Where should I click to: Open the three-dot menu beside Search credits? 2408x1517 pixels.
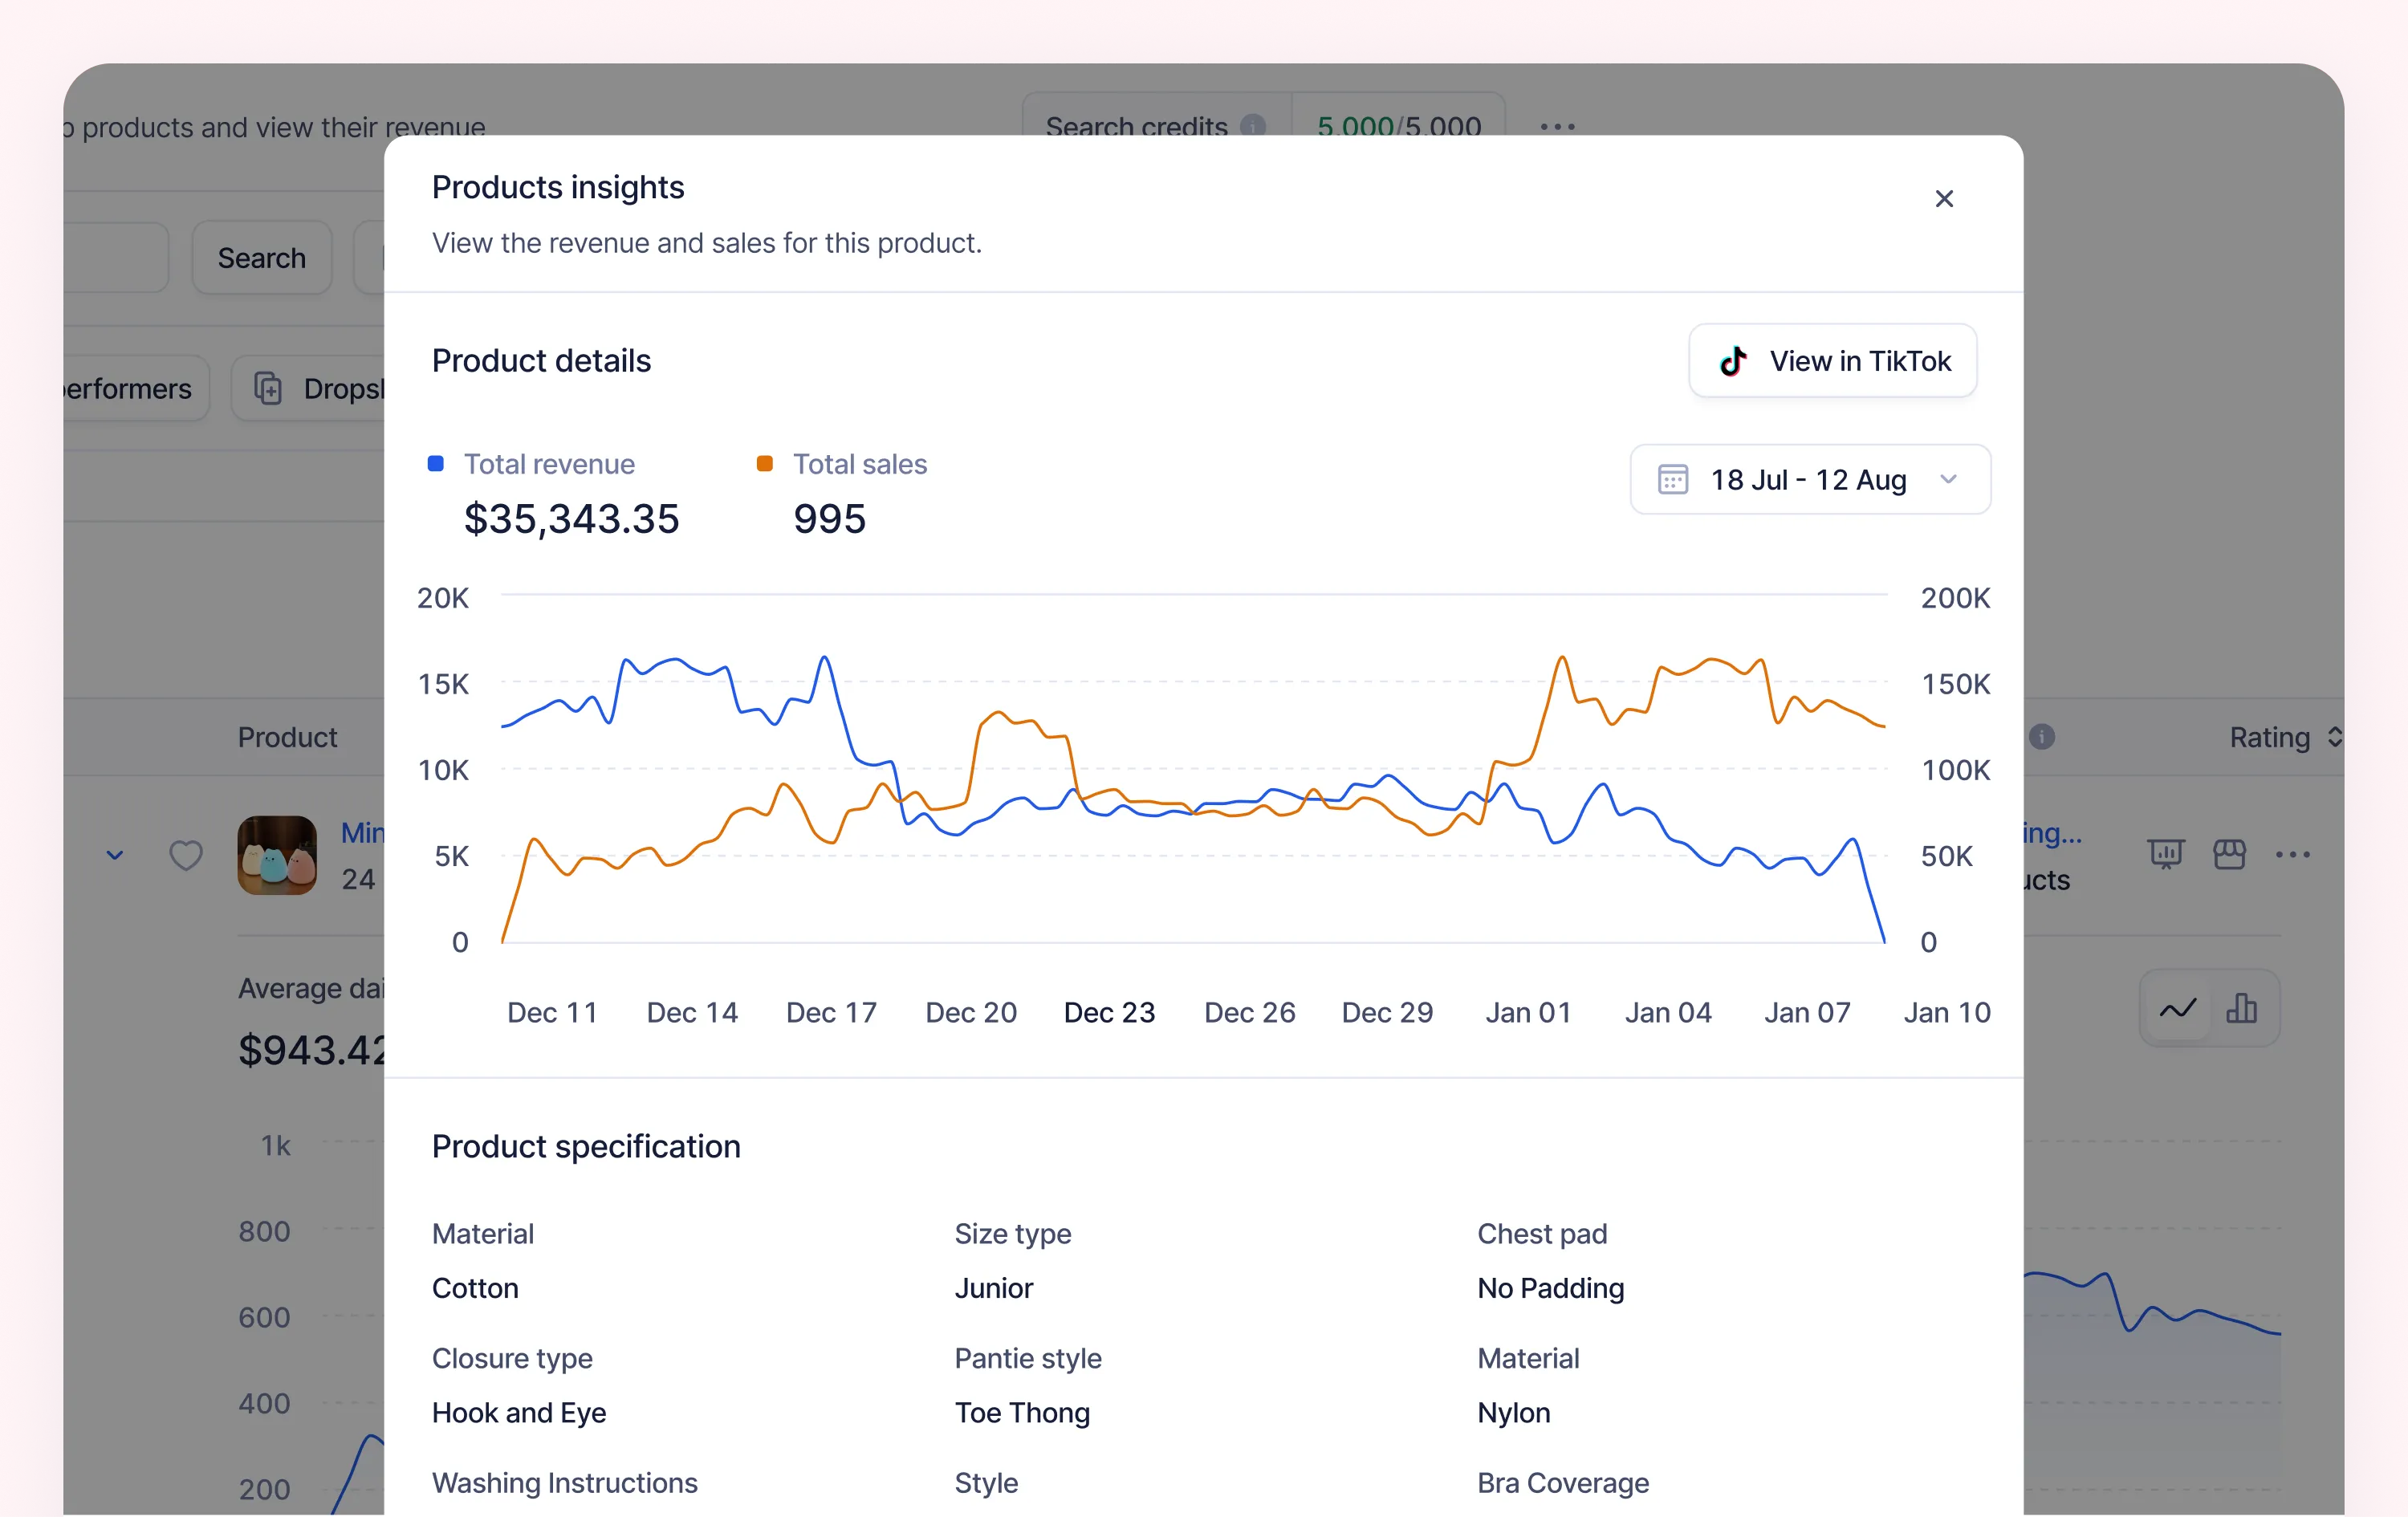click(x=1557, y=127)
